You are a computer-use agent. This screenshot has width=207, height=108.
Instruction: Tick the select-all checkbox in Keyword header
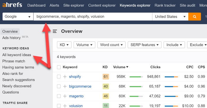pos(59,67)
